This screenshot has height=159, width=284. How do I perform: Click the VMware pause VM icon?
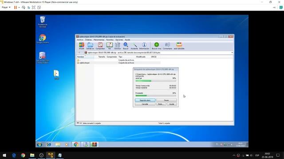tap(16, 8)
